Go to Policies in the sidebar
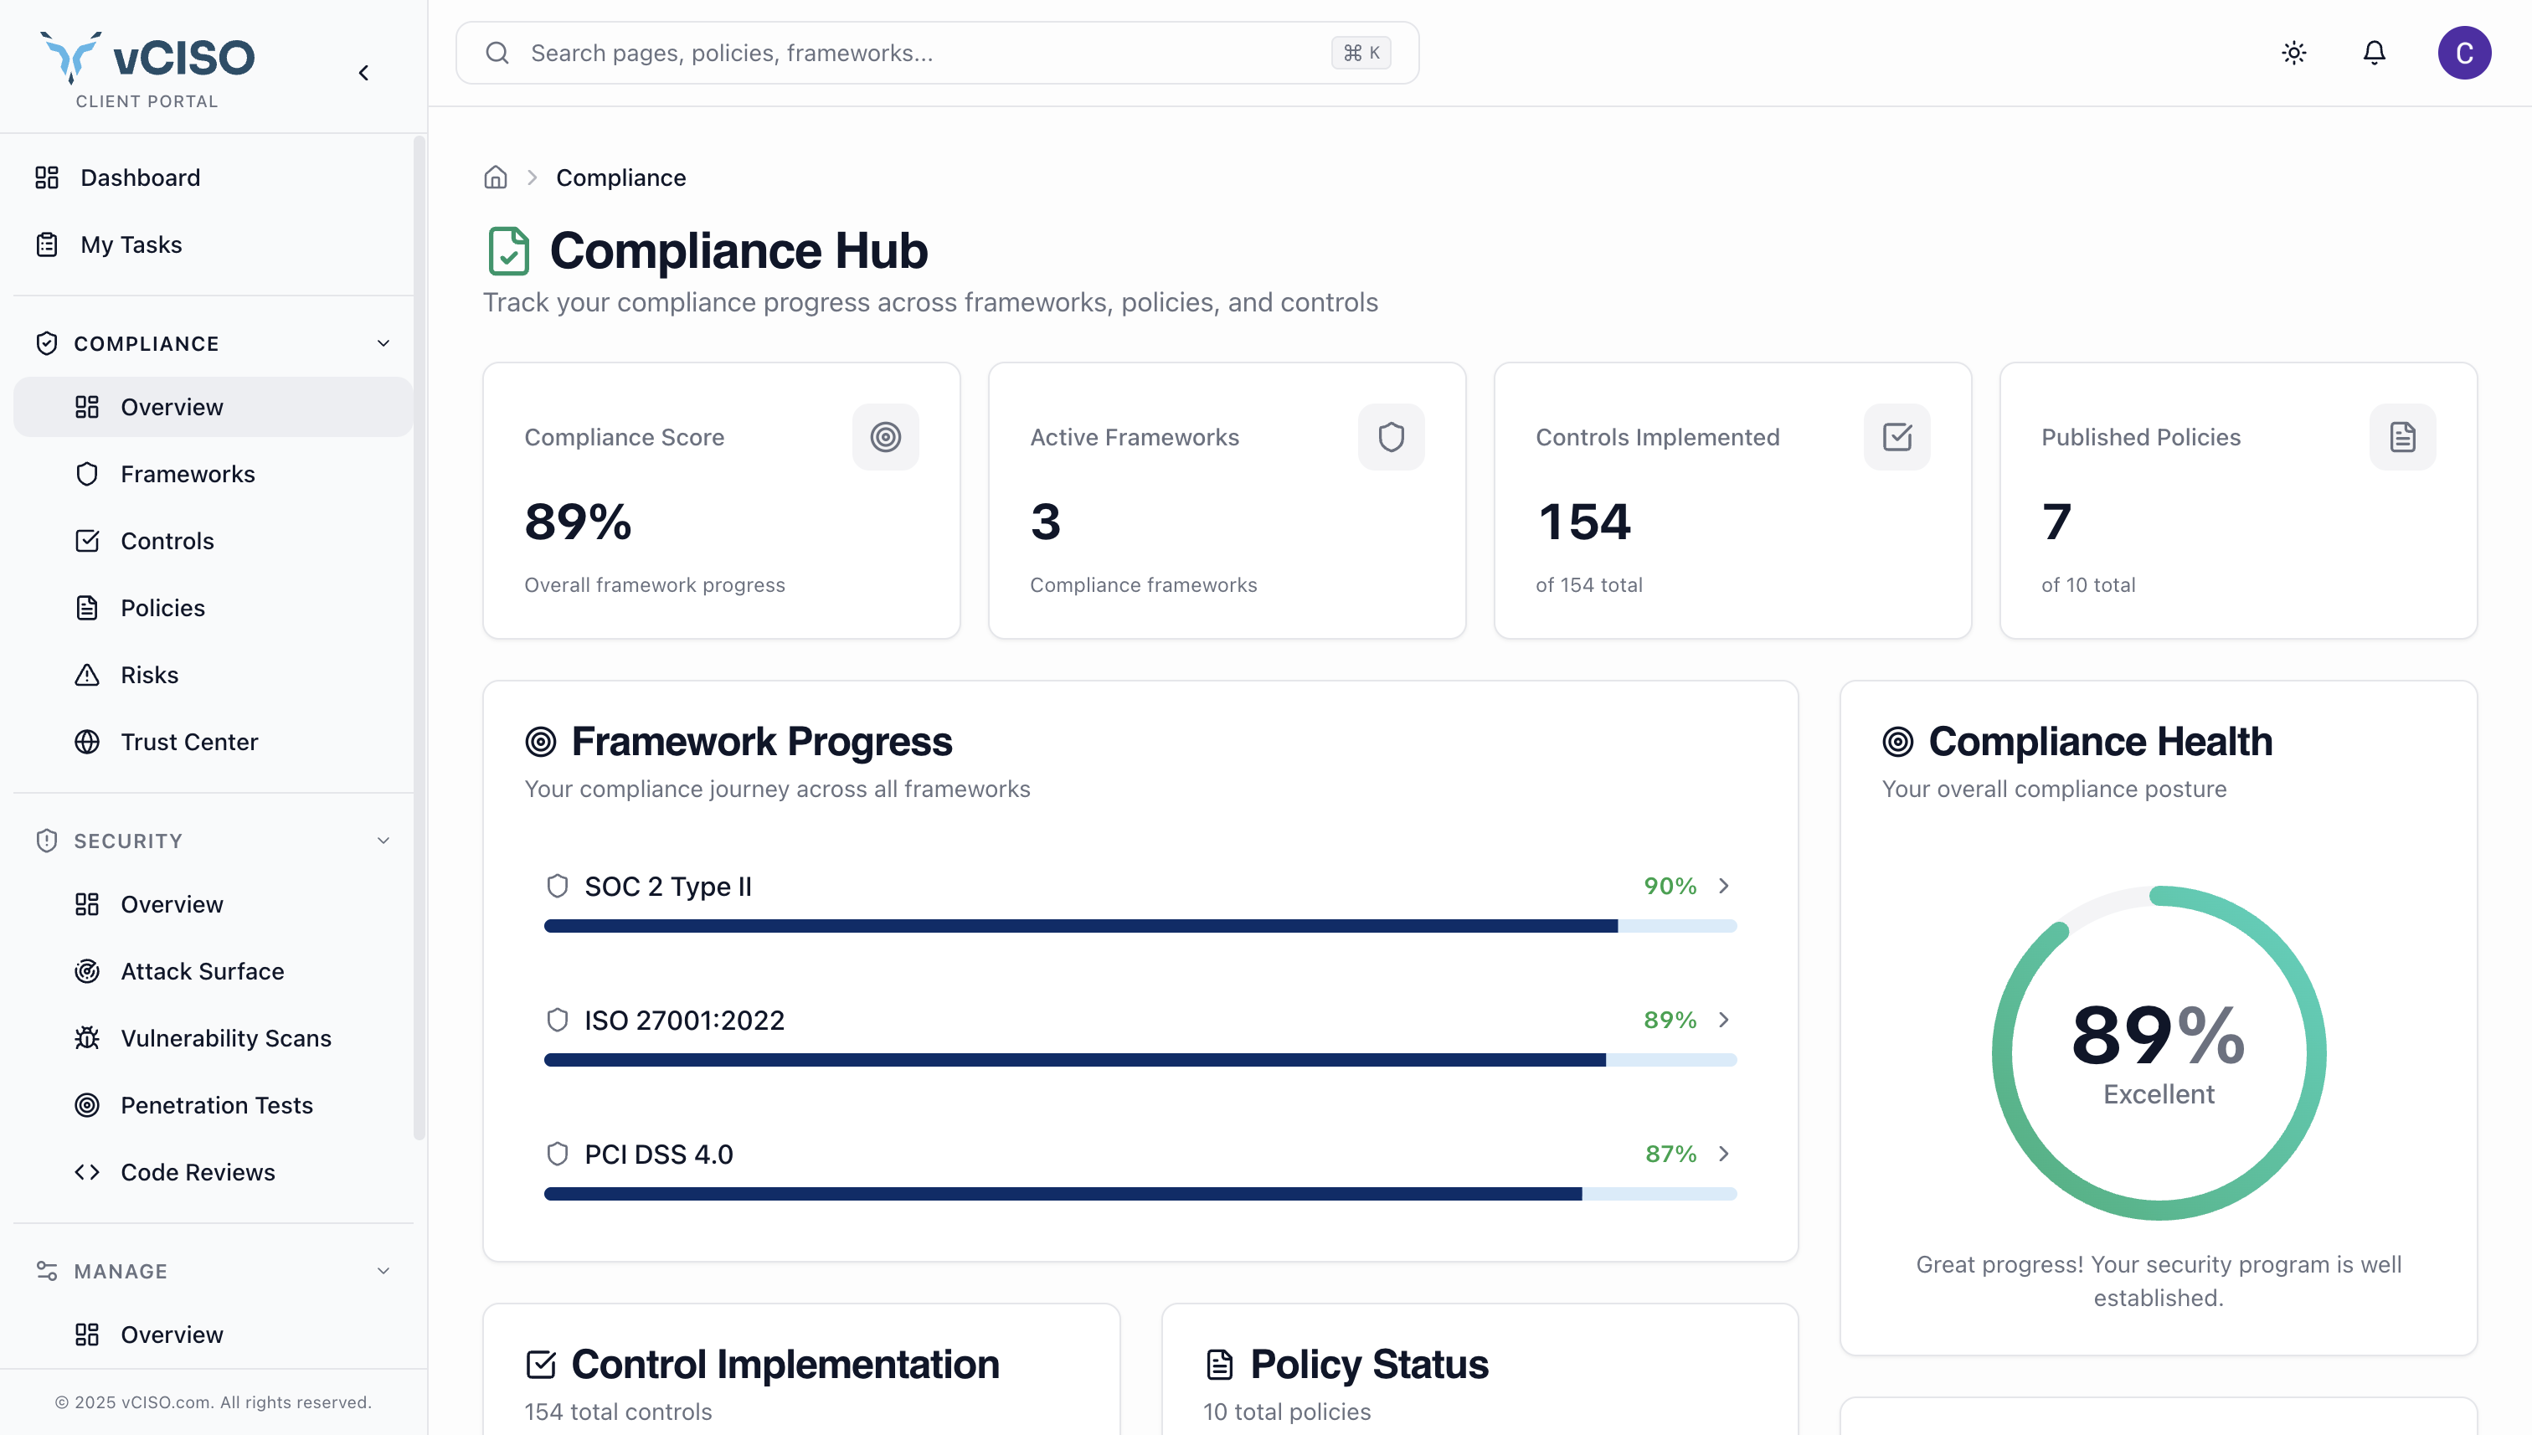The height and width of the screenshot is (1435, 2532). tap(213, 608)
